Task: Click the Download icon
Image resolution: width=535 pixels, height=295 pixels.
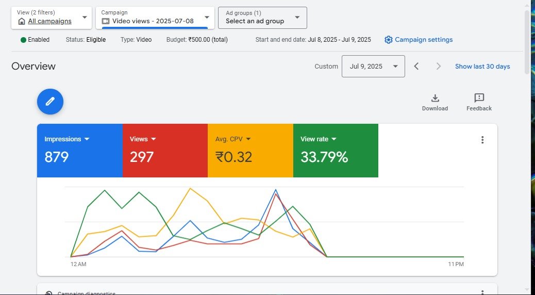Action: tap(434, 99)
